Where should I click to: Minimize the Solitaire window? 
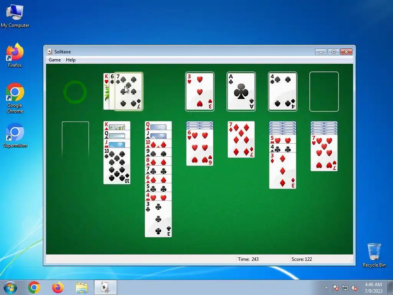point(321,52)
